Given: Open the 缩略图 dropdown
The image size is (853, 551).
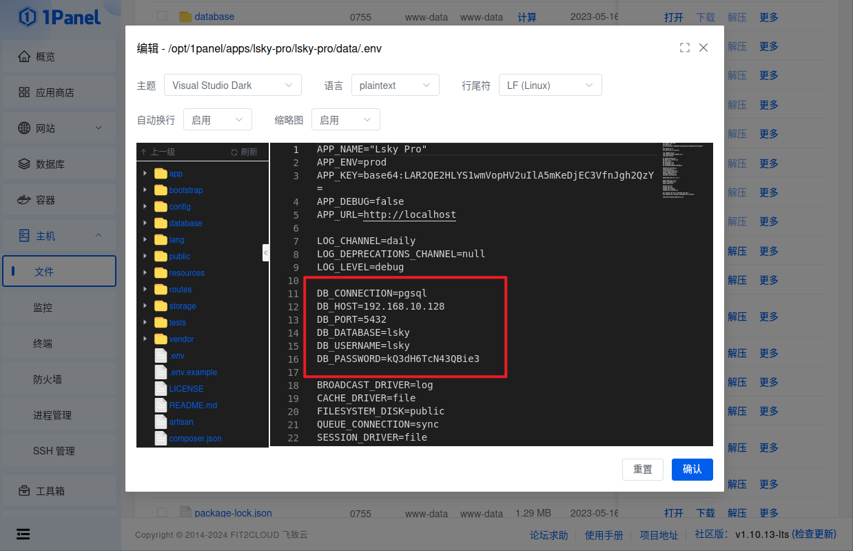Looking at the screenshot, I should [x=346, y=120].
